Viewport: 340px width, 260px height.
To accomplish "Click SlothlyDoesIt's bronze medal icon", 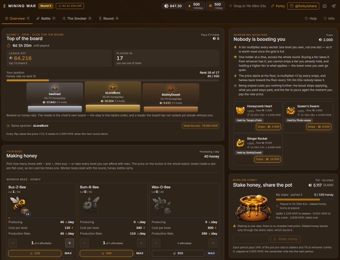I will (x=170, y=89).
